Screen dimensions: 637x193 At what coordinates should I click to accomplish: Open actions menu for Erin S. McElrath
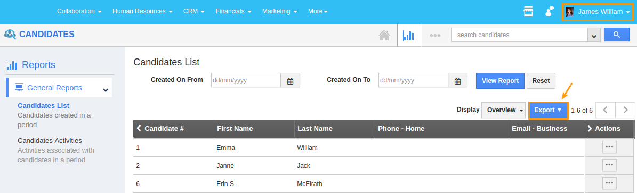pos(609,183)
